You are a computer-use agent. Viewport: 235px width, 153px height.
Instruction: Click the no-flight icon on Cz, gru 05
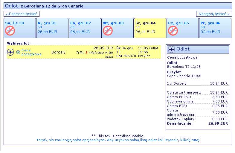point(173,31)
